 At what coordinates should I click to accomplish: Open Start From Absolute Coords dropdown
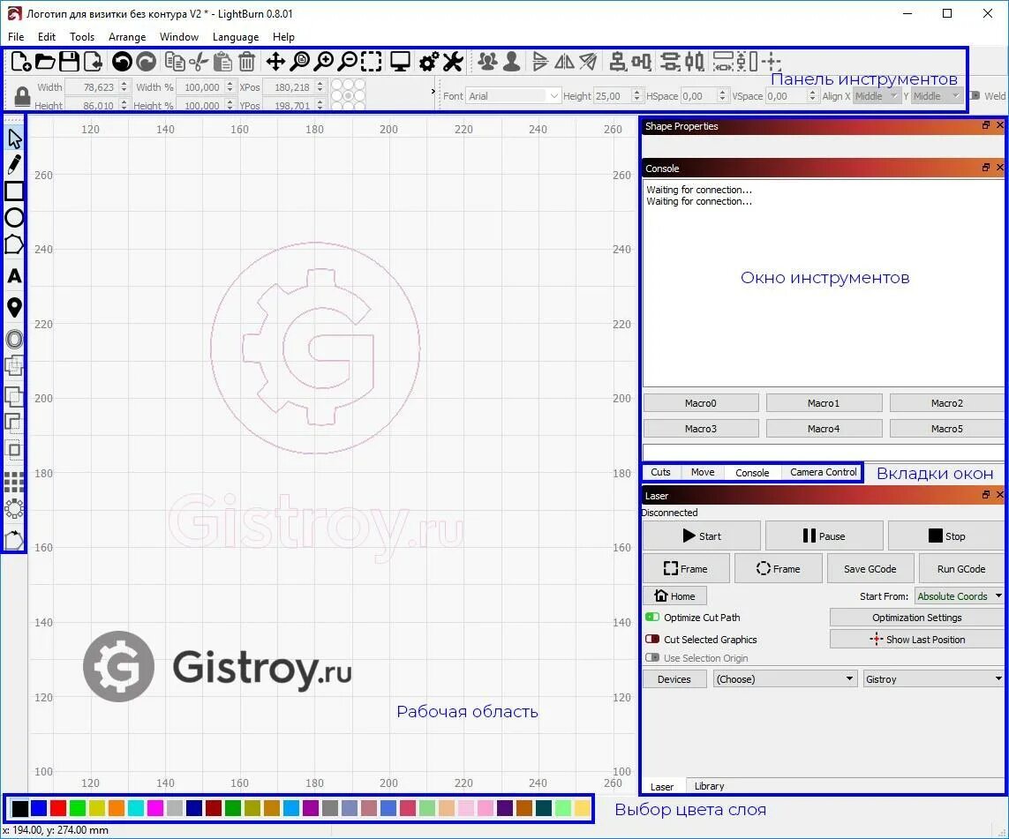pyautogui.click(x=959, y=596)
